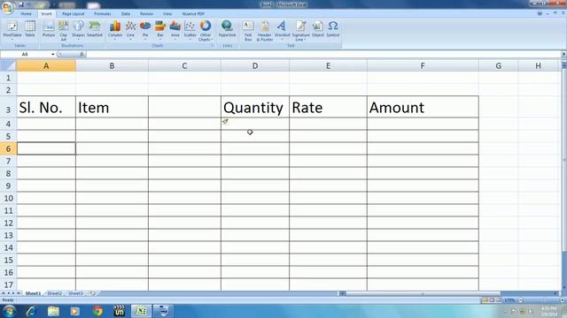Open the Line chart dropdown
The width and height of the screenshot is (567, 318).
pos(130,31)
